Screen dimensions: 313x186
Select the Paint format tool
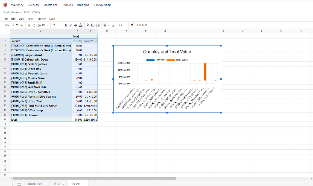(17, 25)
